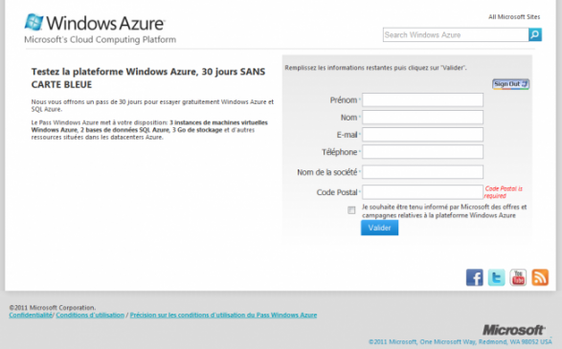Click '©2011 Microsoft Corporation.' text
This screenshot has height=349, width=562.
click(53, 308)
